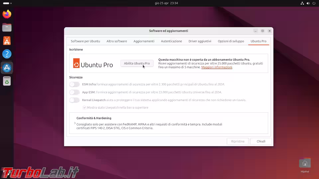Open Activities workspace indicator
Image resolution: width=319 pixels, height=179 pixels.
click(x=7, y=3)
